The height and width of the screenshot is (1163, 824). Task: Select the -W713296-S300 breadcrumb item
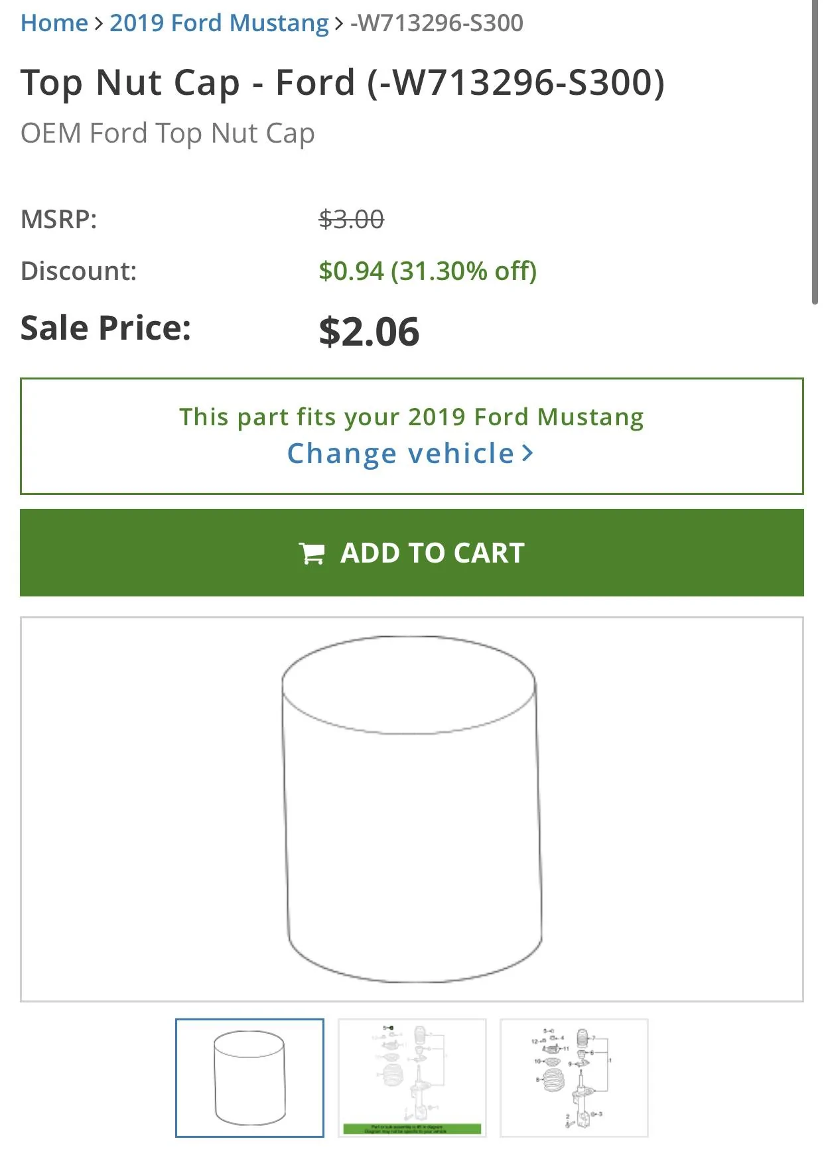437,23
